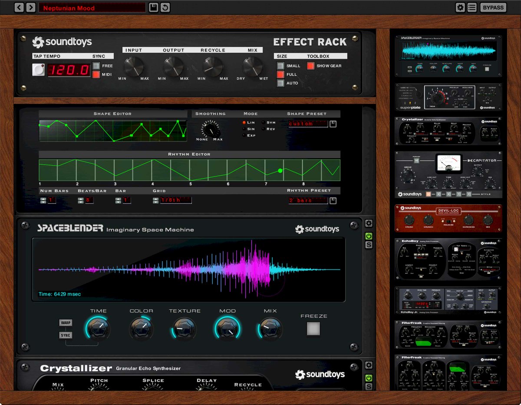Click the Effect Rack OUTPUT knob
521x405 pixels.
tap(173, 67)
